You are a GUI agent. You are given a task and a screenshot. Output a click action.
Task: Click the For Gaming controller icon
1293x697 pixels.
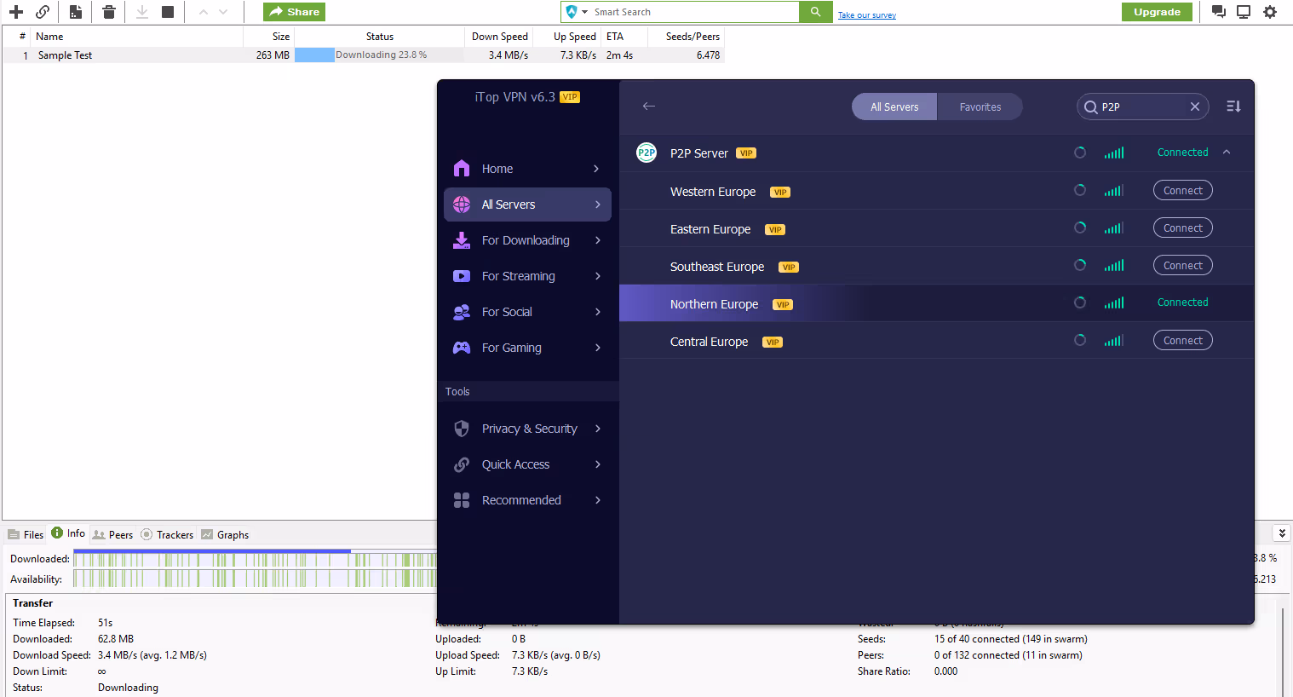point(462,348)
